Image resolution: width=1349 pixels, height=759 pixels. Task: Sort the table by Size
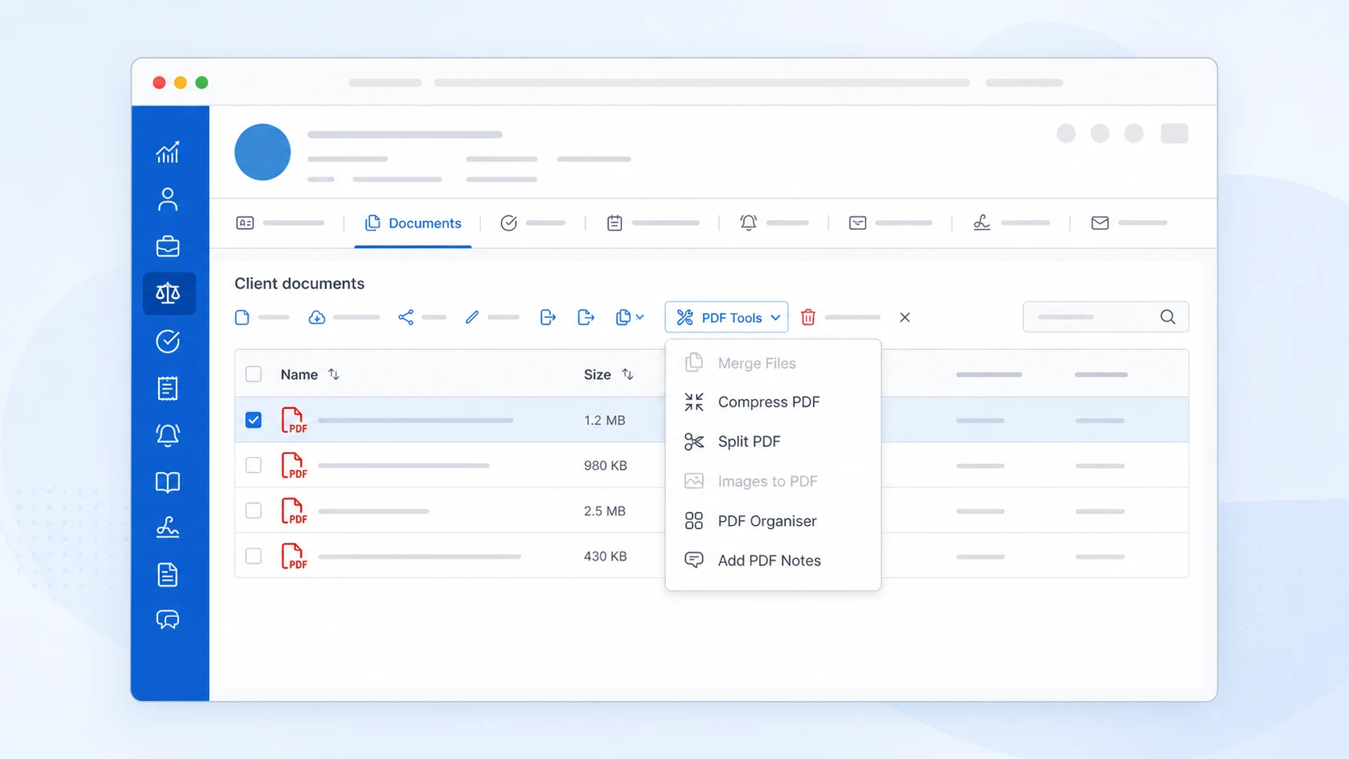pos(627,374)
